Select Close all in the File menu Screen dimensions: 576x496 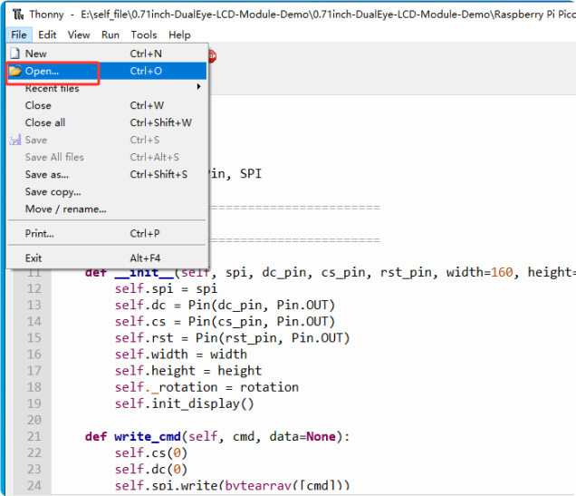(44, 123)
